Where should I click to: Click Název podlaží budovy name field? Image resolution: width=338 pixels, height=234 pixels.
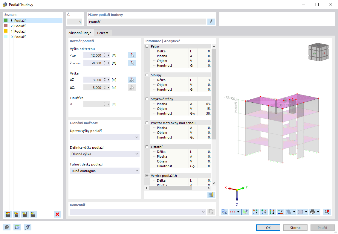tap(147, 22)
